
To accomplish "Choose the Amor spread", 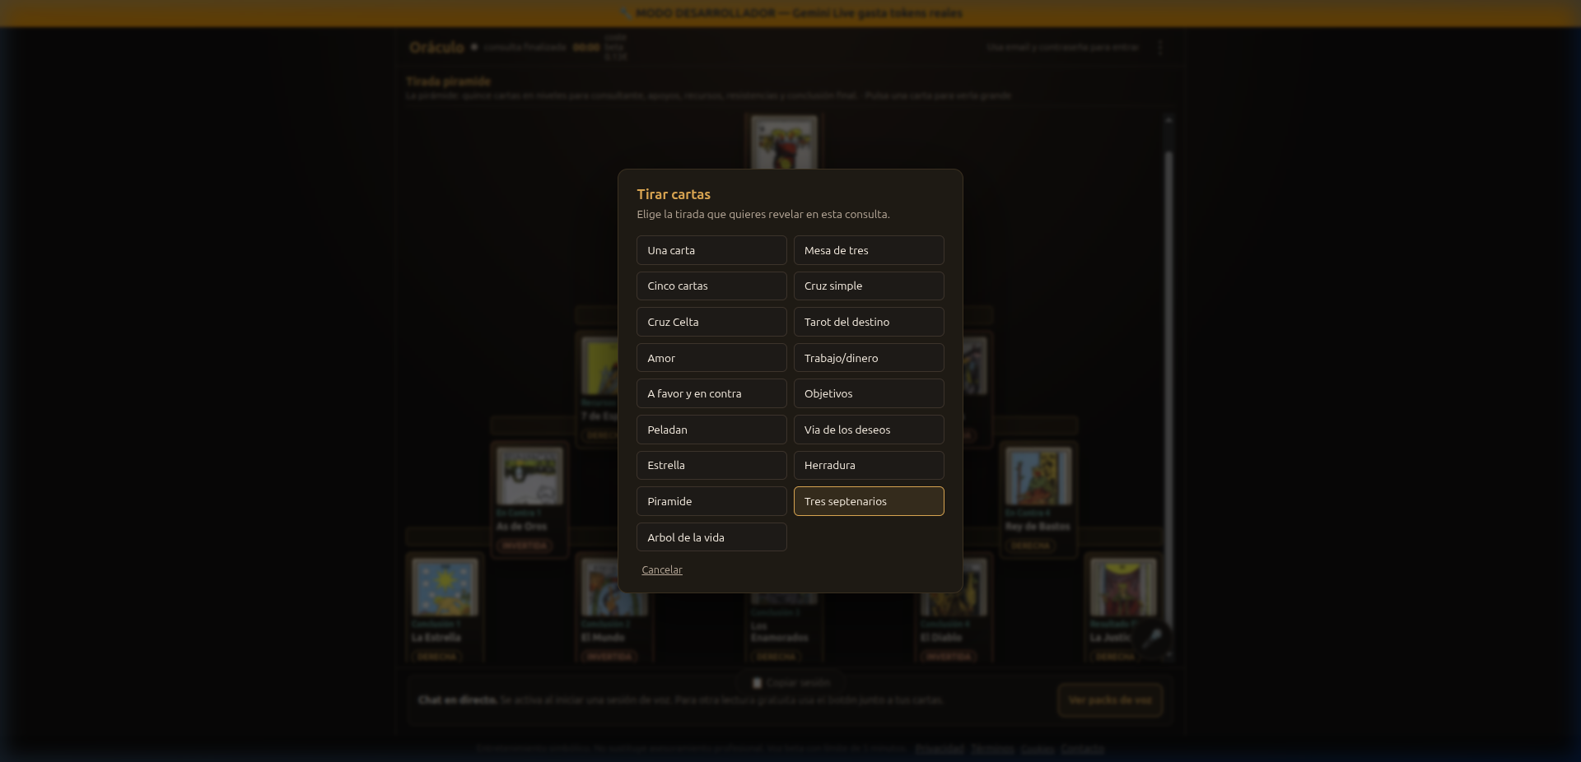I will [711, 358].
